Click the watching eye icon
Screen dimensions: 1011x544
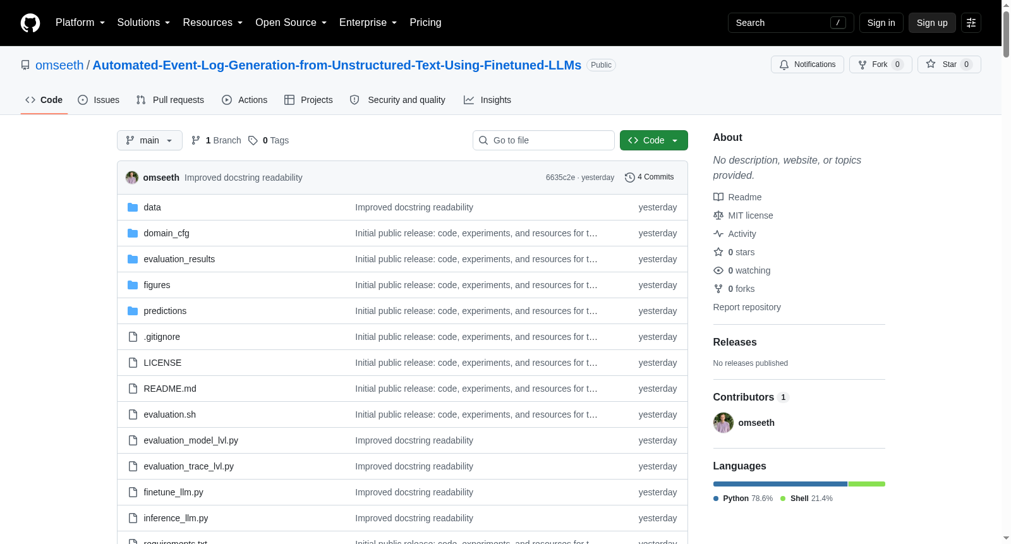(x=718, y=270)
